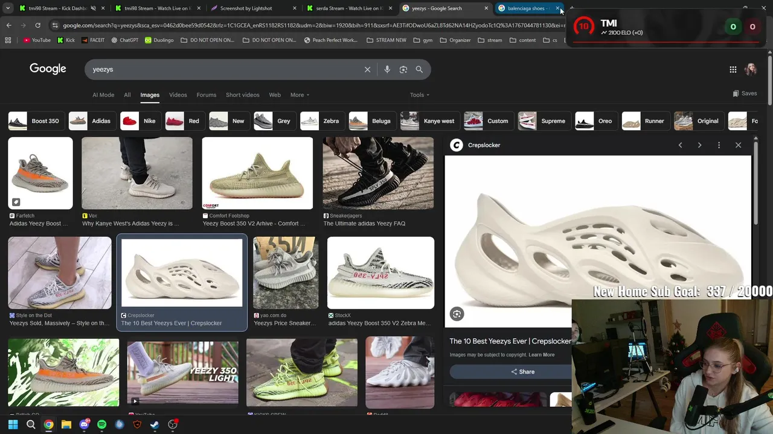Screen dimensions: 773x434
Task: Start a voice search with the microphone icon
Action: coord(387,69)
